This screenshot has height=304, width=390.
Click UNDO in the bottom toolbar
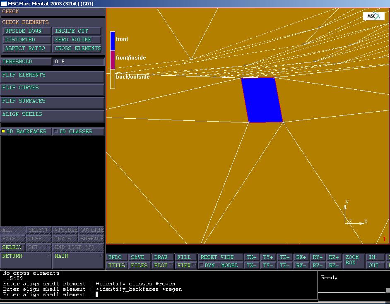[117, 257]
